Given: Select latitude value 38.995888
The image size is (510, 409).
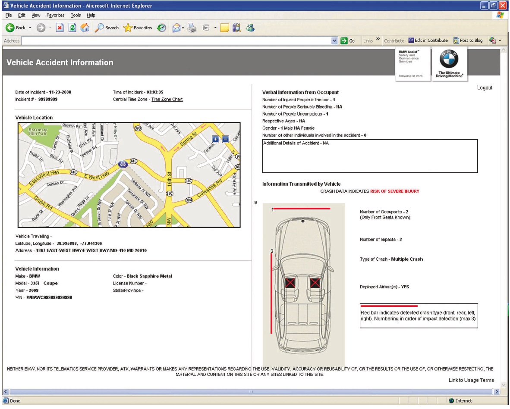Looking at the screenshot, I should 67,244.
